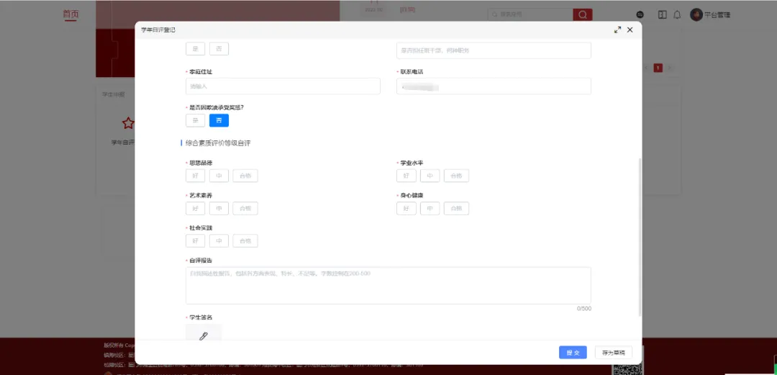Focus the 自评报告 text area
Image resolution: width=777 pixels, height=375 pixels.
[x=388, y=286]
